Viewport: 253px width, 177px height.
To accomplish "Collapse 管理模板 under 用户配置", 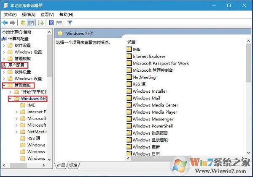I will click(x=4, y=85).
